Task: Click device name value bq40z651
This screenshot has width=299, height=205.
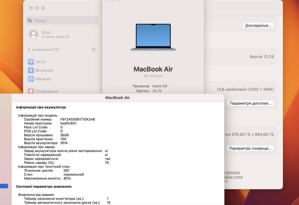Action: (68, 123)
